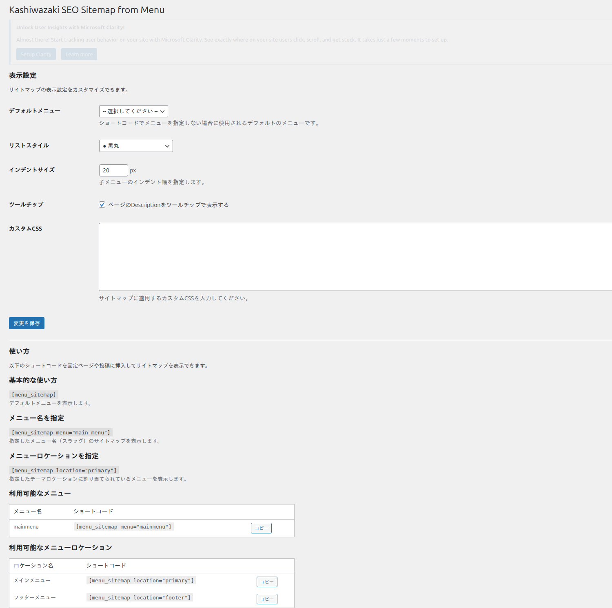Click the 使い方 section heading
The height and width of the screenshot is (608, 612).
point(19,351)
